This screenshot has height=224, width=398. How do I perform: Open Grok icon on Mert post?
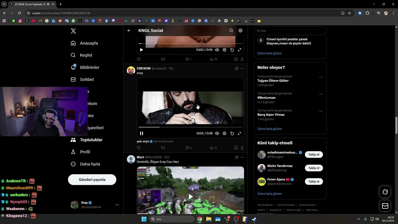click(x=237, y=157)
